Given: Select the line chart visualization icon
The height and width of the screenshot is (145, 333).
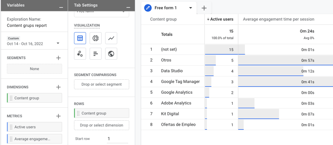Looking at the screenshot, I should point(111,38).
